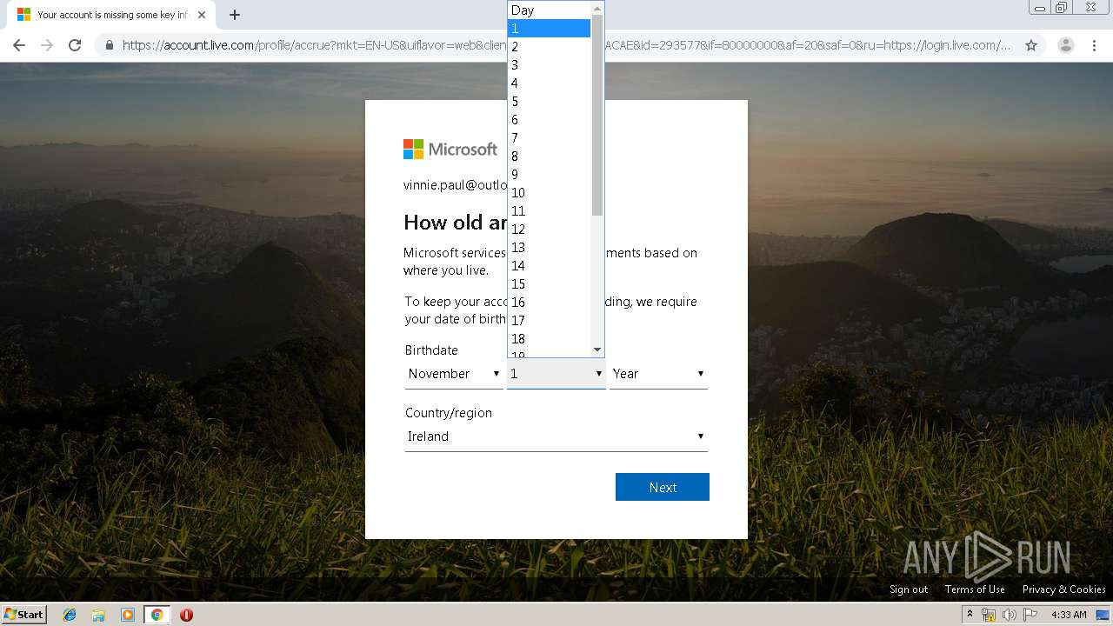
Task: Click the 'Birthdate' label
Action: [431, 350]
